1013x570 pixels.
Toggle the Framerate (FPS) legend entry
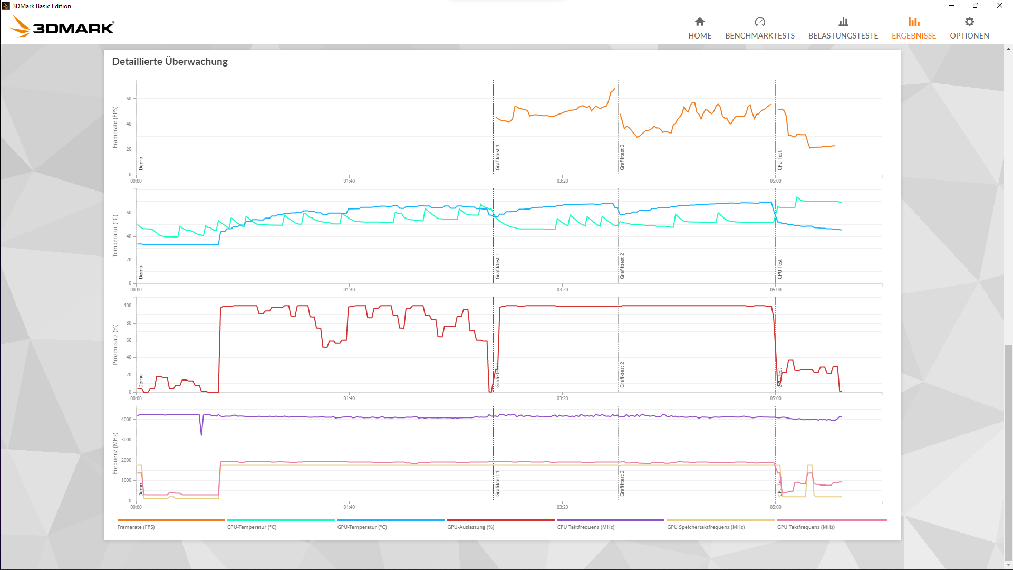tap(136, 527)
